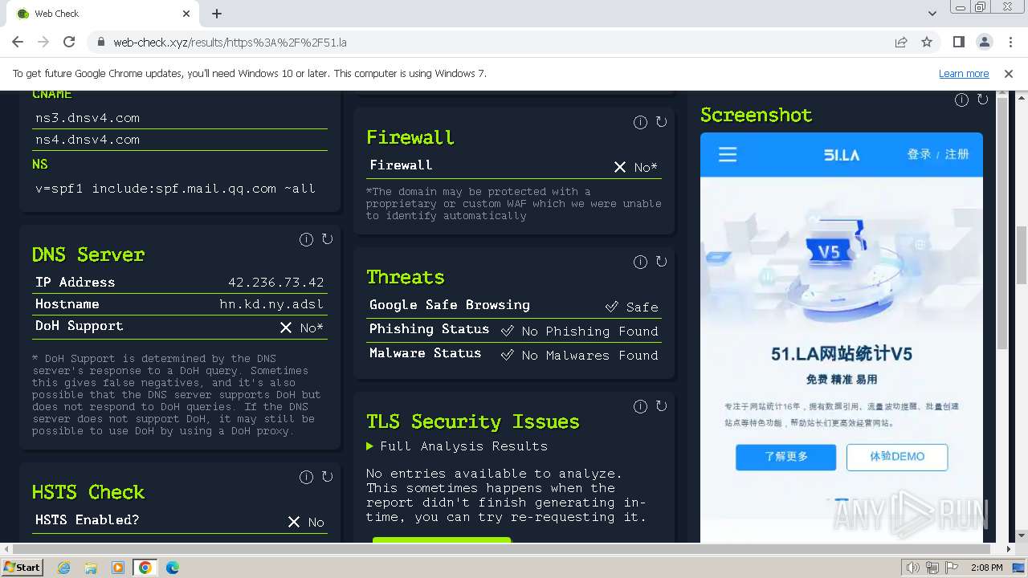
Task: Click the 登录 login text in the screenshot preview
Action: 919,154
